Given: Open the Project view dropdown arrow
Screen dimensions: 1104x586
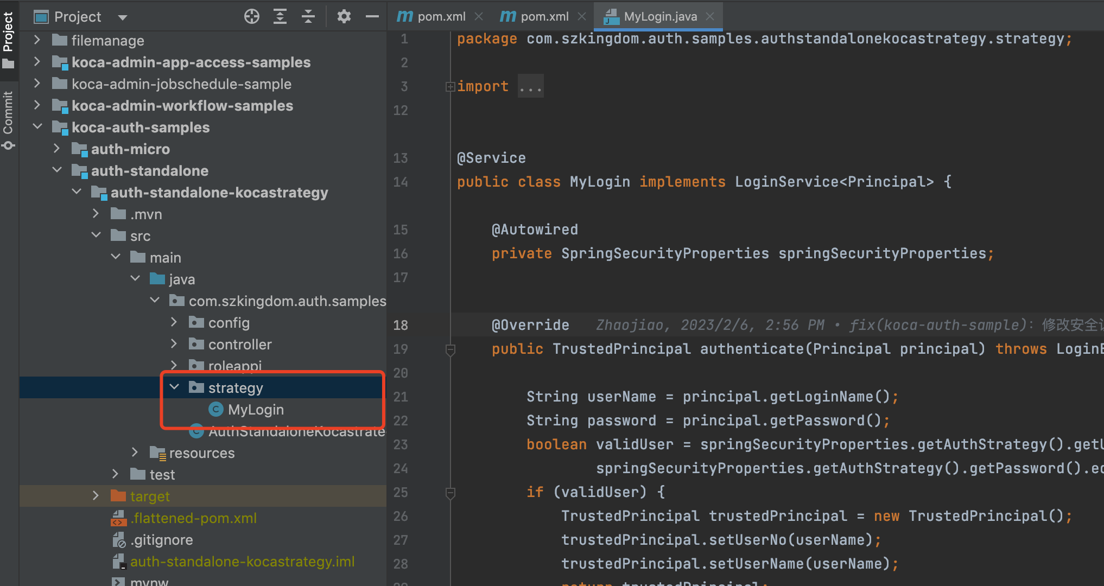Looking at the screenshot, I should point(123,17).
